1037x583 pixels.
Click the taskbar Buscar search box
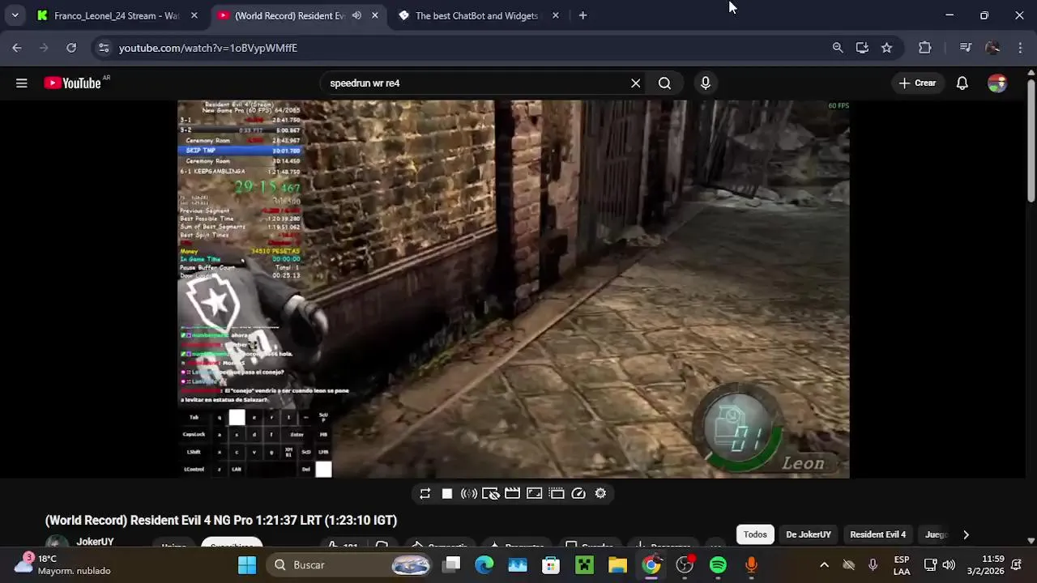point(349,564)
